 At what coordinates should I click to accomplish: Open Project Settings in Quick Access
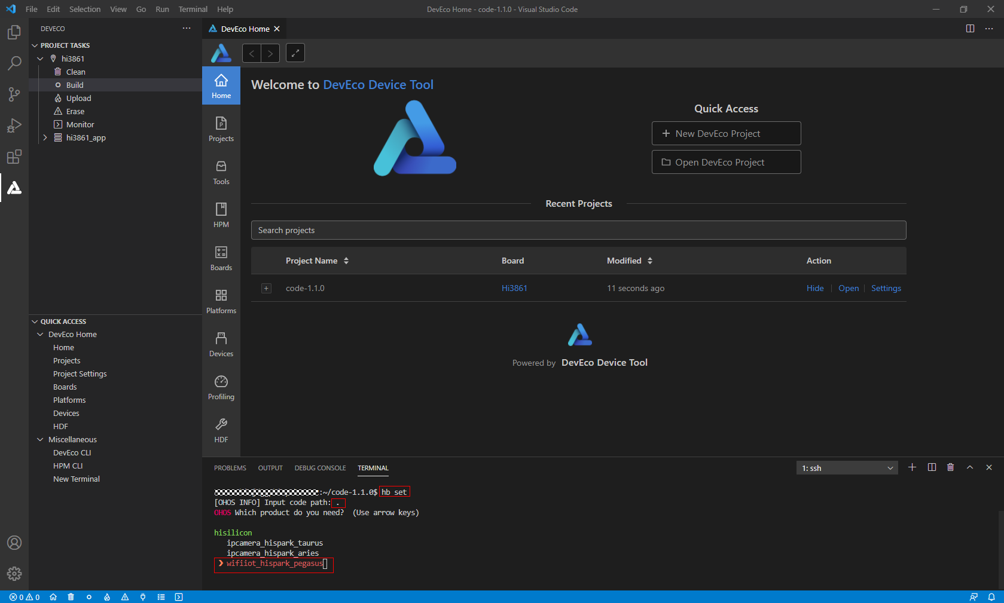[x=80, y=374]
